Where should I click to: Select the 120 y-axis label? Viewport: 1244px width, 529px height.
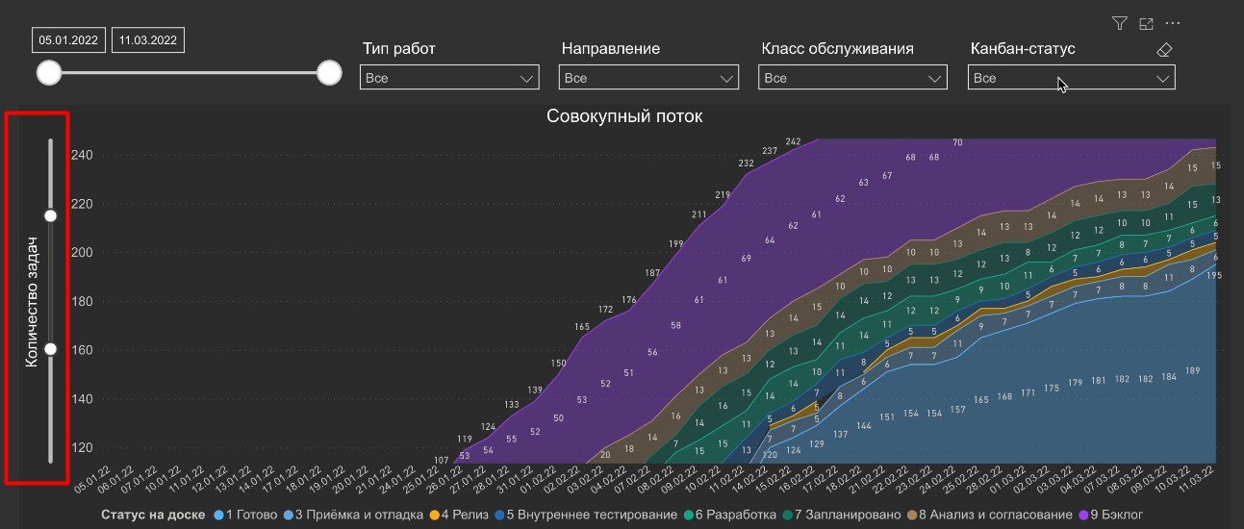pos(82,447)
